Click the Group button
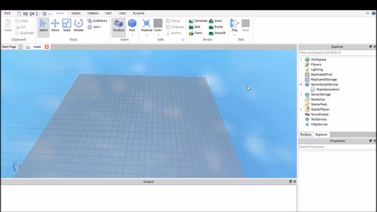Image resolution: width=377 pixels, height=212 pixels. click(x=173, y=21)
